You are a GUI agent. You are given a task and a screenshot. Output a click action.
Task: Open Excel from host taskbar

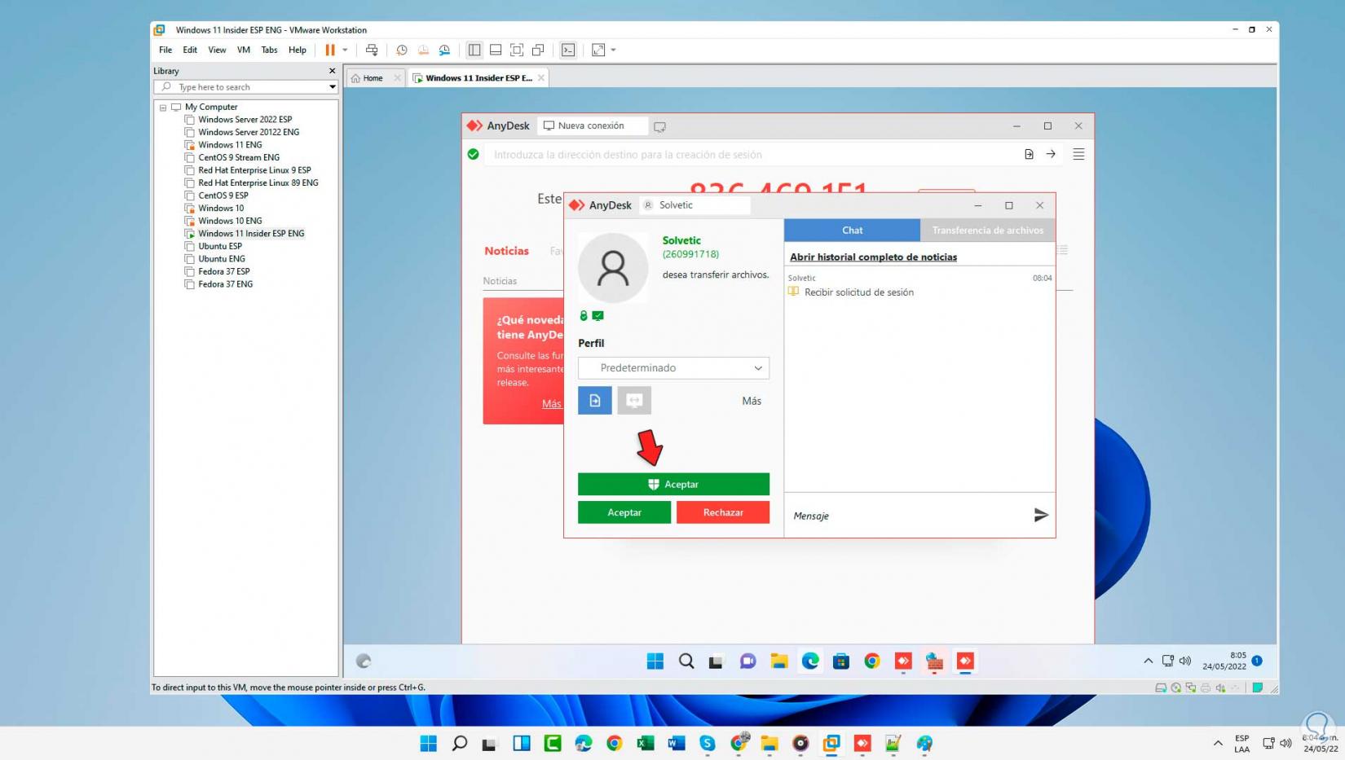pyautogui.click(x=646, y=743)
